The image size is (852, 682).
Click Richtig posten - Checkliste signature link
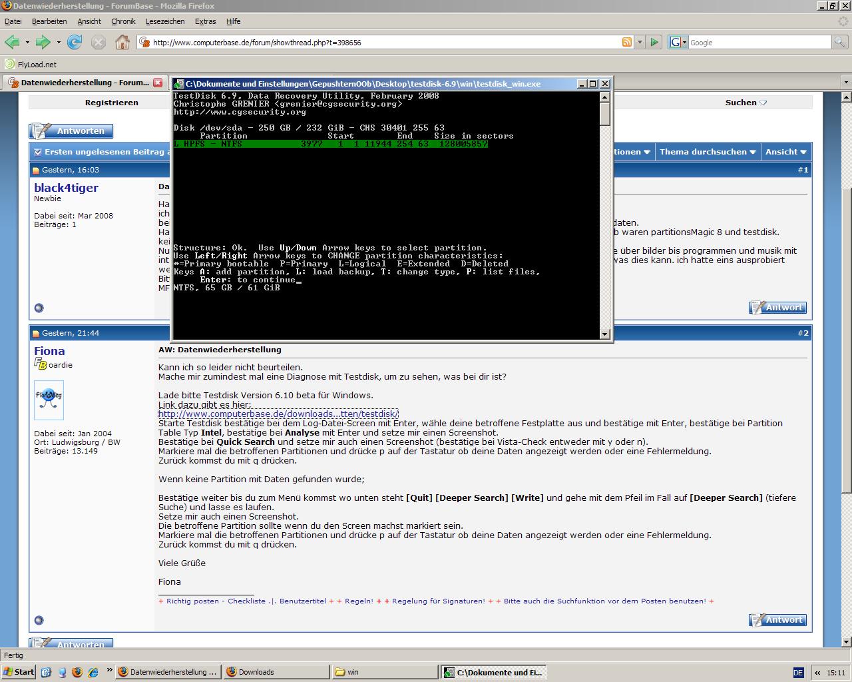point(216,601)
